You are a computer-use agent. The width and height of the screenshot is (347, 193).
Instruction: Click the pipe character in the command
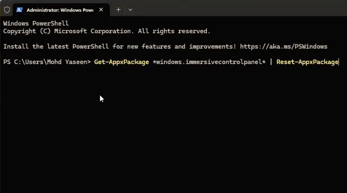click(271, 62)
